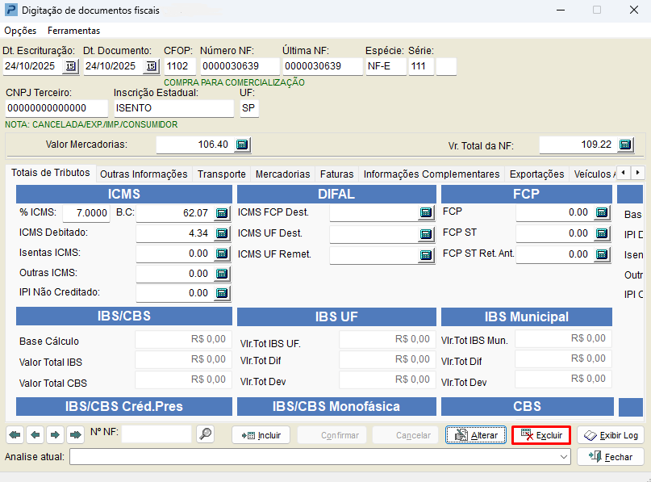The image size is (651, 482).
Task: Open calendar picker for Dt. Escrituração
Action: (x=70, y=66)
